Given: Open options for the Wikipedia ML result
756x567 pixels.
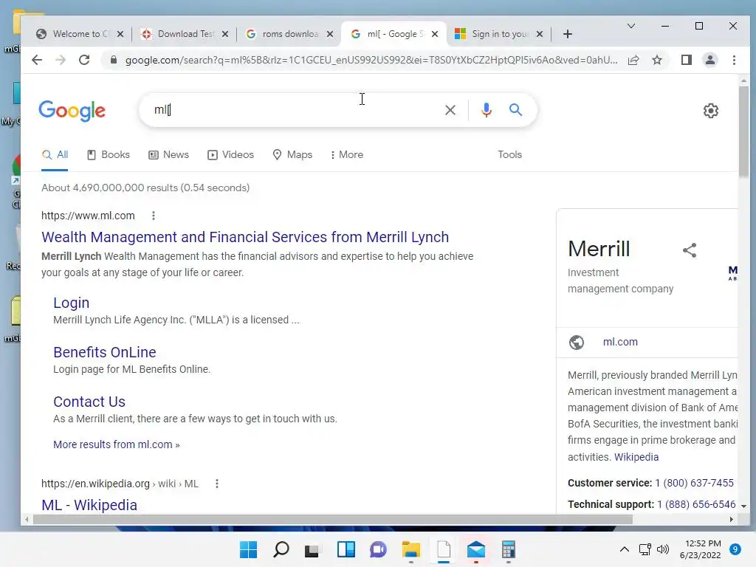Looking at the screenshot, I should click(217, 484).
